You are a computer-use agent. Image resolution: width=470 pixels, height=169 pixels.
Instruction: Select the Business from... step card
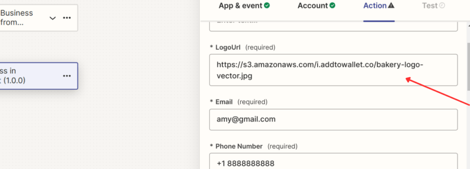pyautogui.click(x=39, y=18)
